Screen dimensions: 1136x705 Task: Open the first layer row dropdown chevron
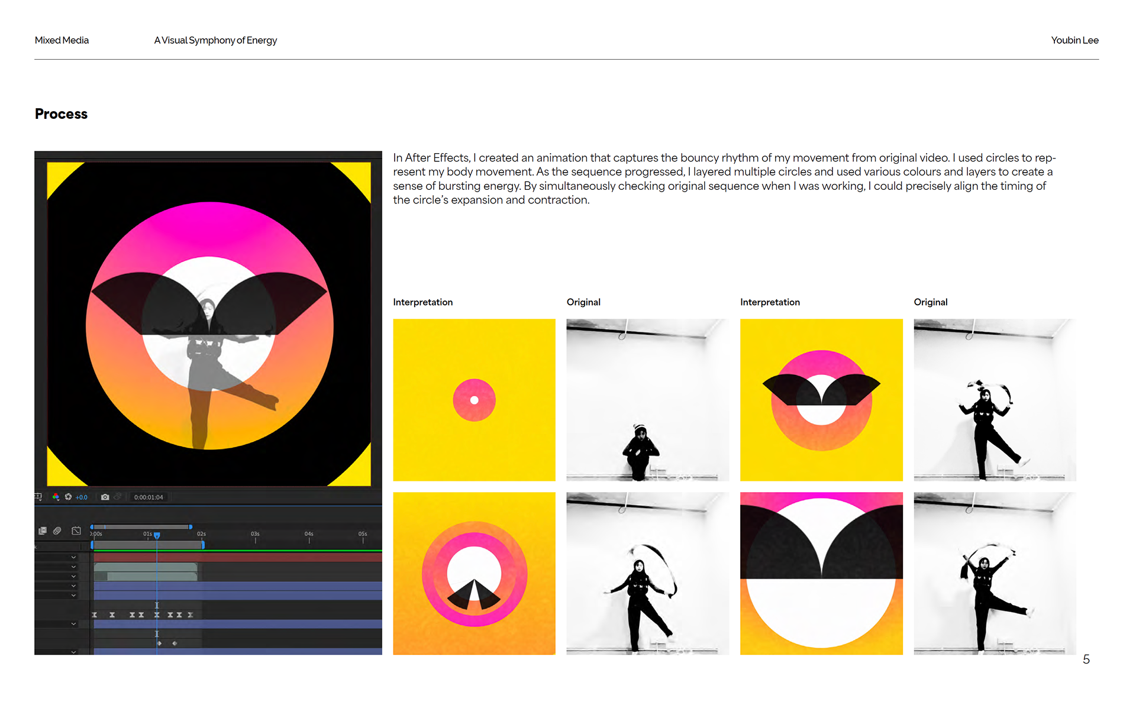(x=73, y=557)
